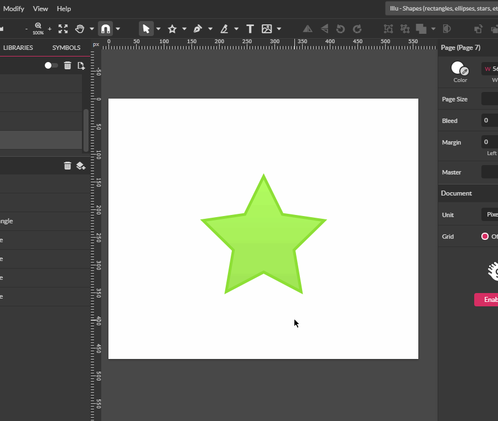Select the Pointer selection tool
Image resolution: width=498 pixels, height=421 pixels.
click(x=146, y=28)
